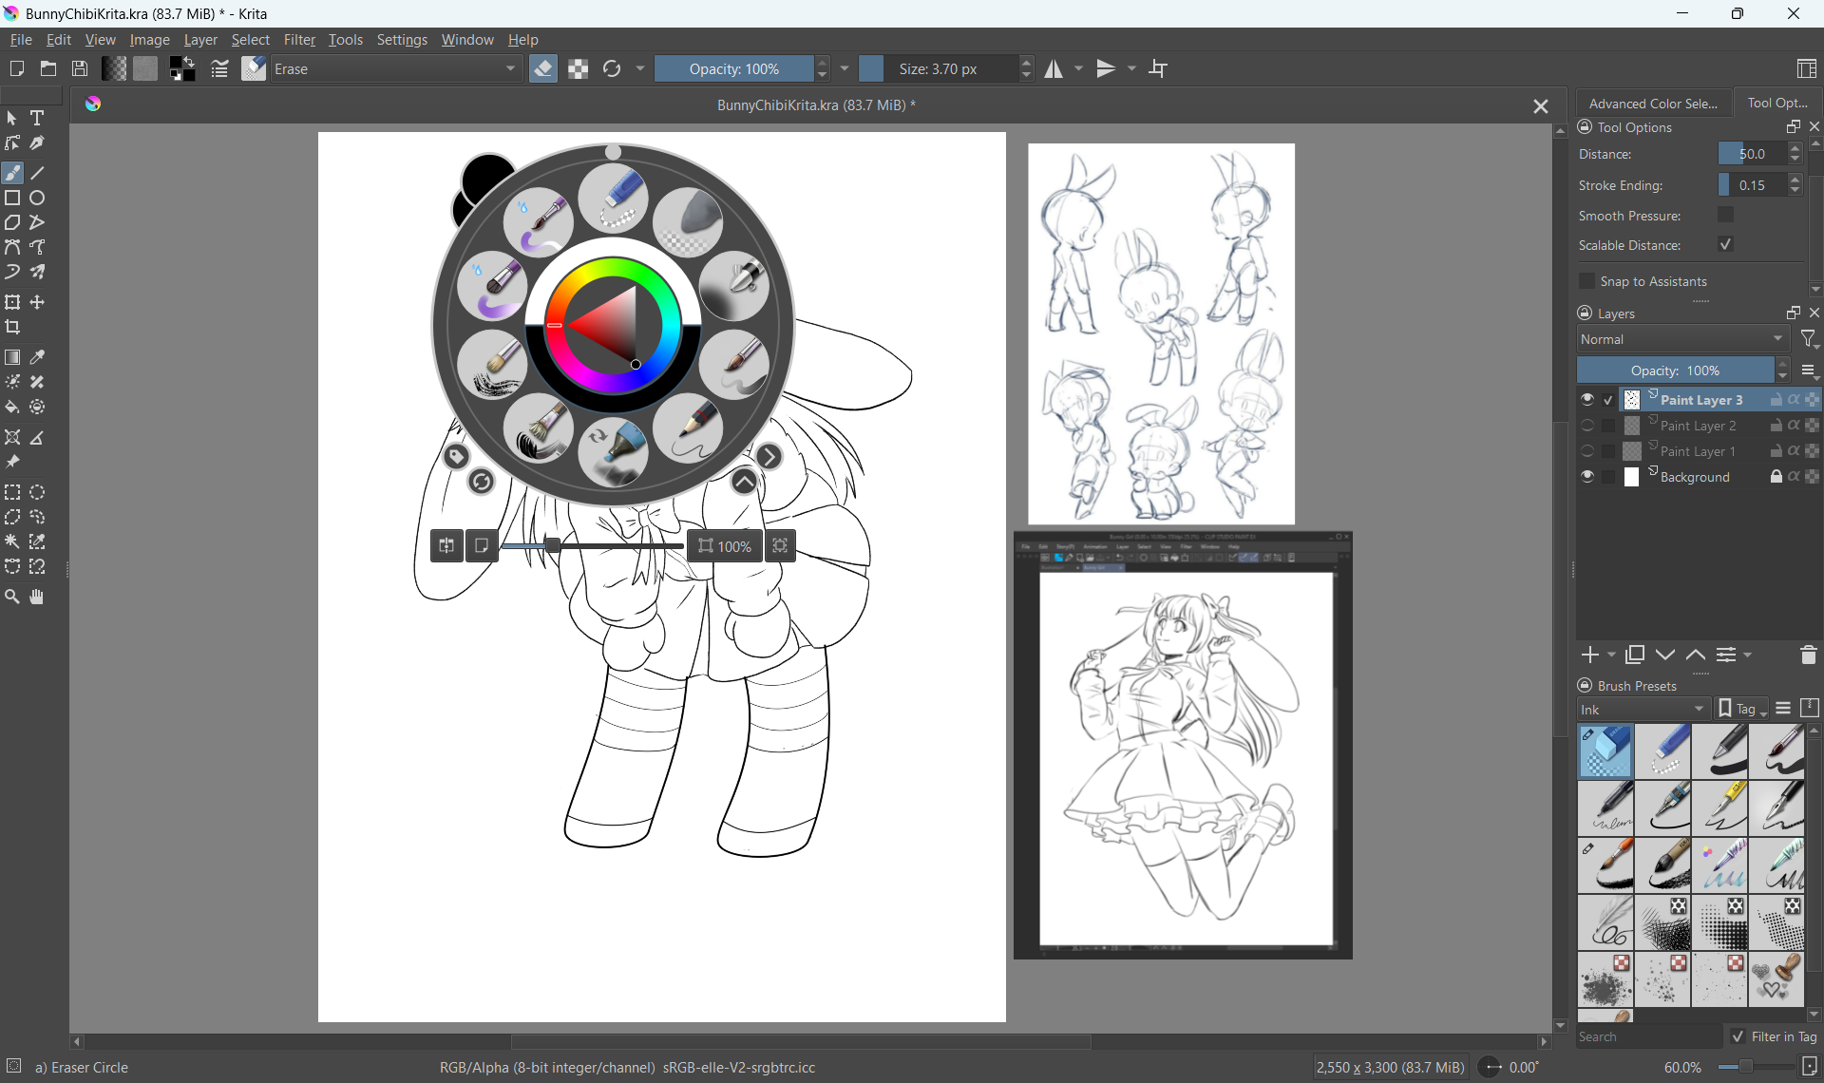
Task: Click the brush preset Search field
Action: pos(1648,1036)
